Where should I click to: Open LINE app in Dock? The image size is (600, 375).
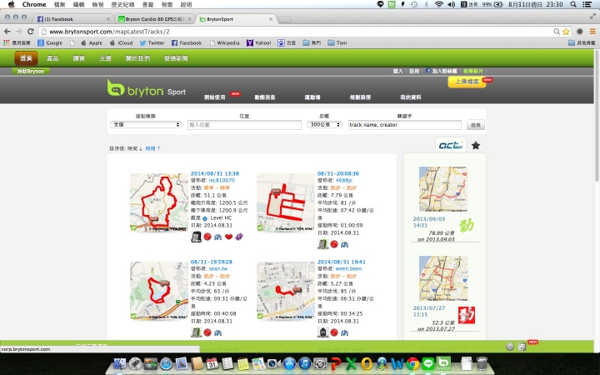[x=428, y=363]
